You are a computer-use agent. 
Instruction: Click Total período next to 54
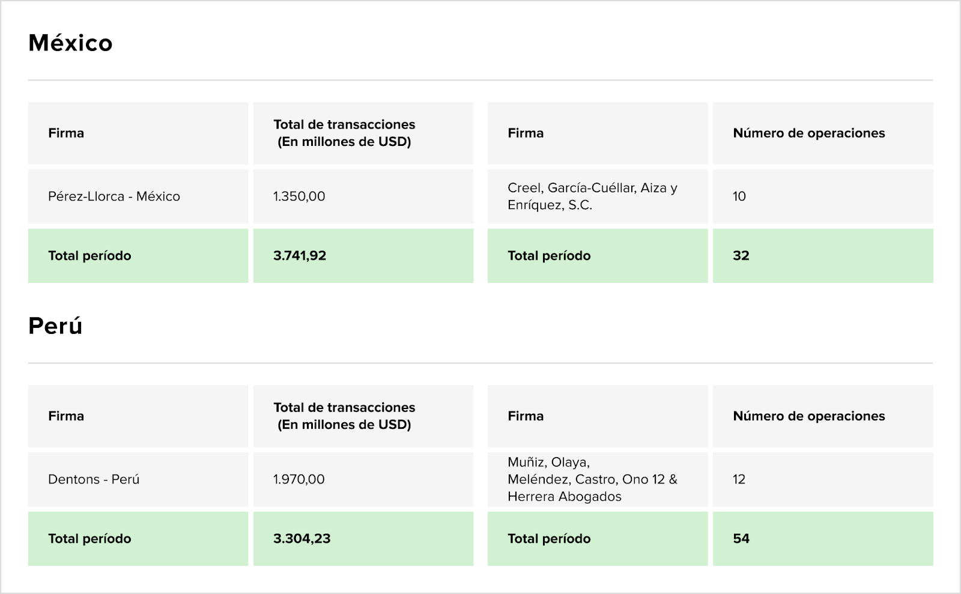click(x=598, y=539)
